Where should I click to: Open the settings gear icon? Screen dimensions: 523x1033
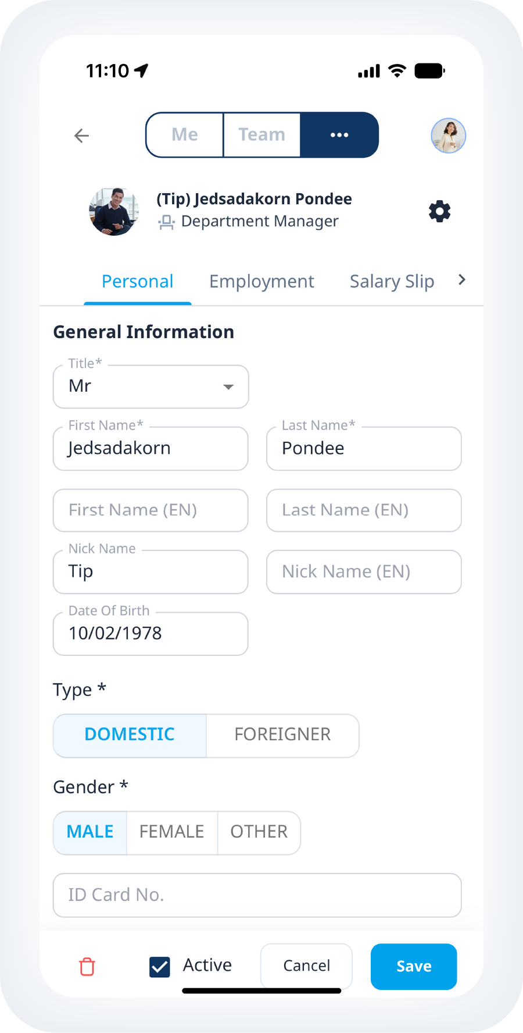point(440,211)
